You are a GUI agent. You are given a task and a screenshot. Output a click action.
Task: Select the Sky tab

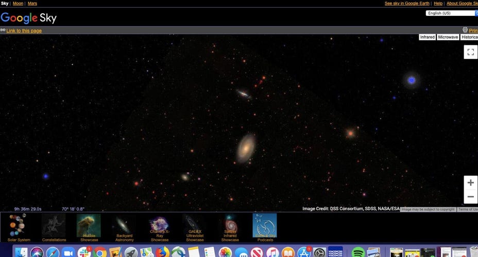tap(5, 4)
